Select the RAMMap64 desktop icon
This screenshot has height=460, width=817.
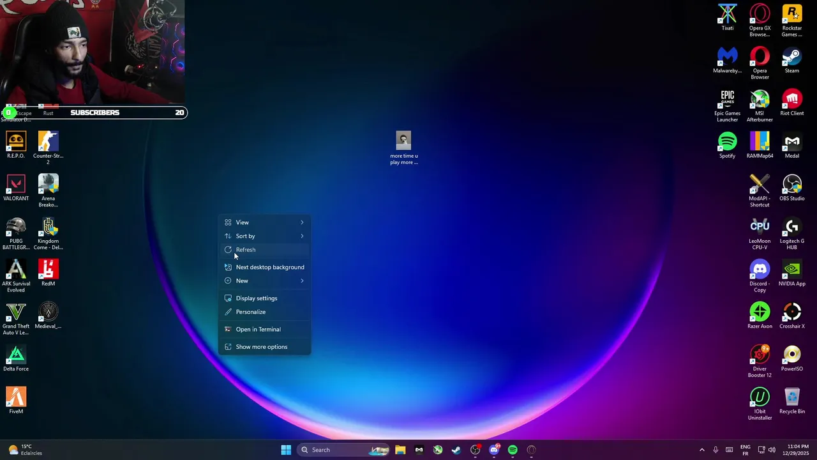(760, 145)
